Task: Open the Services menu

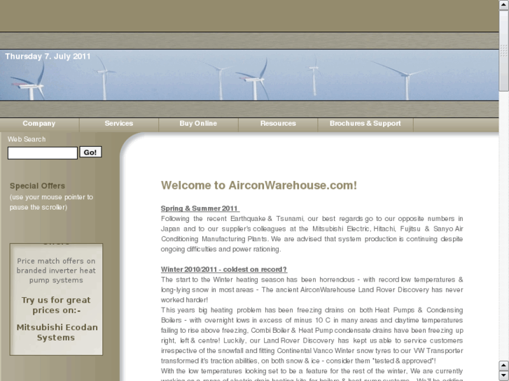Action: click(x=119, y=124)
